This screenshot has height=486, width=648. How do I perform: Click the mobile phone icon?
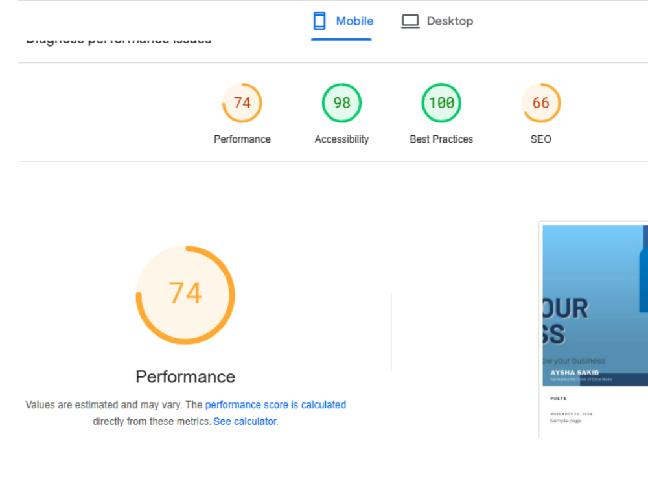point(319,21)
